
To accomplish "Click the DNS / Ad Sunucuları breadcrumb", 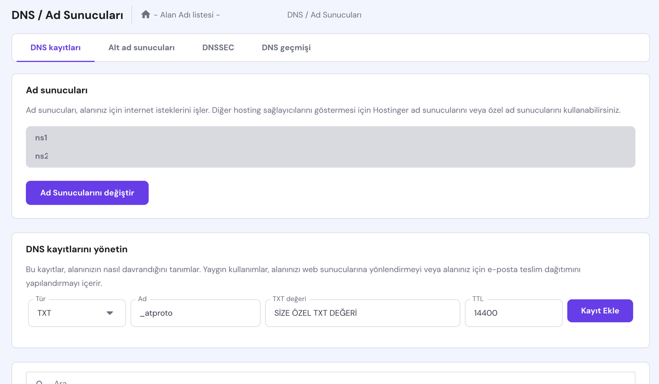I will pyautogui.click(x=324, y=15).
